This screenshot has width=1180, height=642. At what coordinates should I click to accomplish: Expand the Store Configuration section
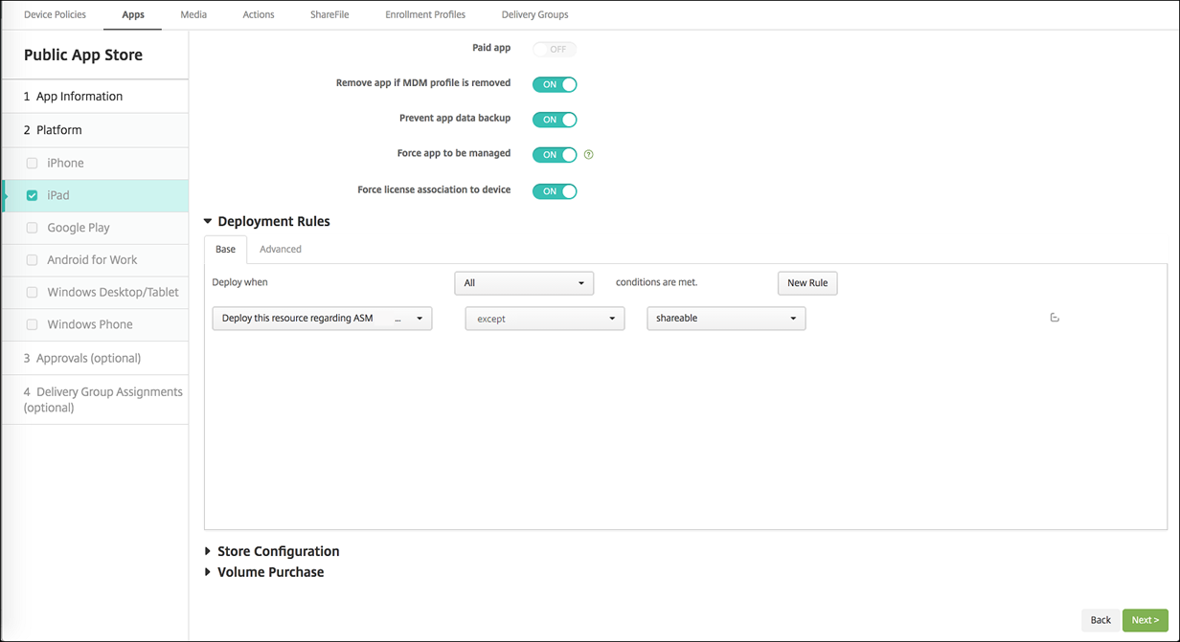click(x=272, y=551)
